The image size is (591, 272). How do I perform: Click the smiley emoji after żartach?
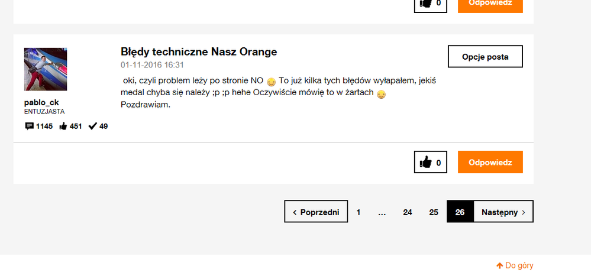point(382,94)
